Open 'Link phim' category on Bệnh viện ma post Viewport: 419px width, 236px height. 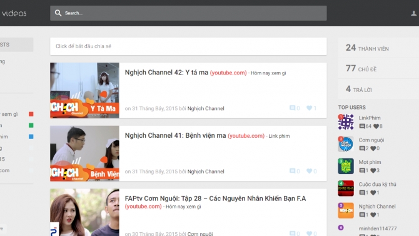click(x=279, y=136)
